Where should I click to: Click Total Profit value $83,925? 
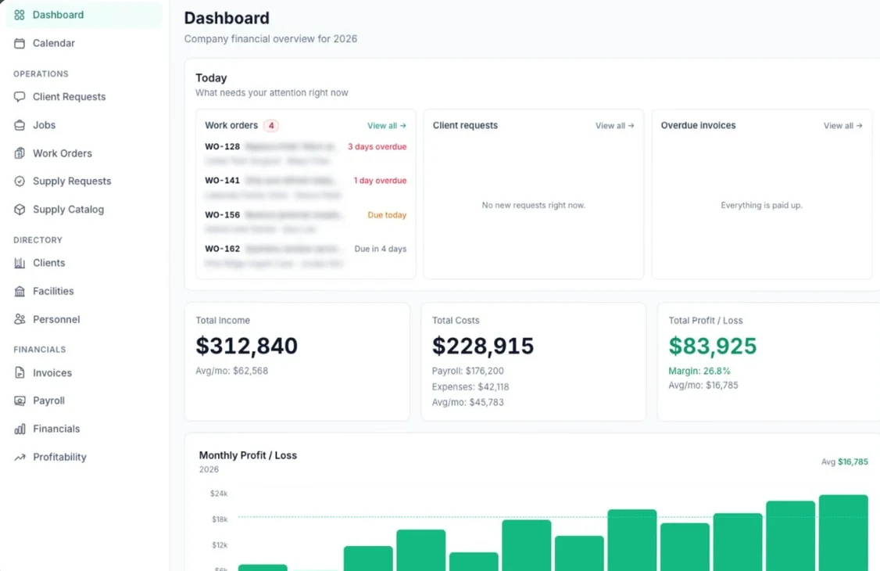point(712,346)
